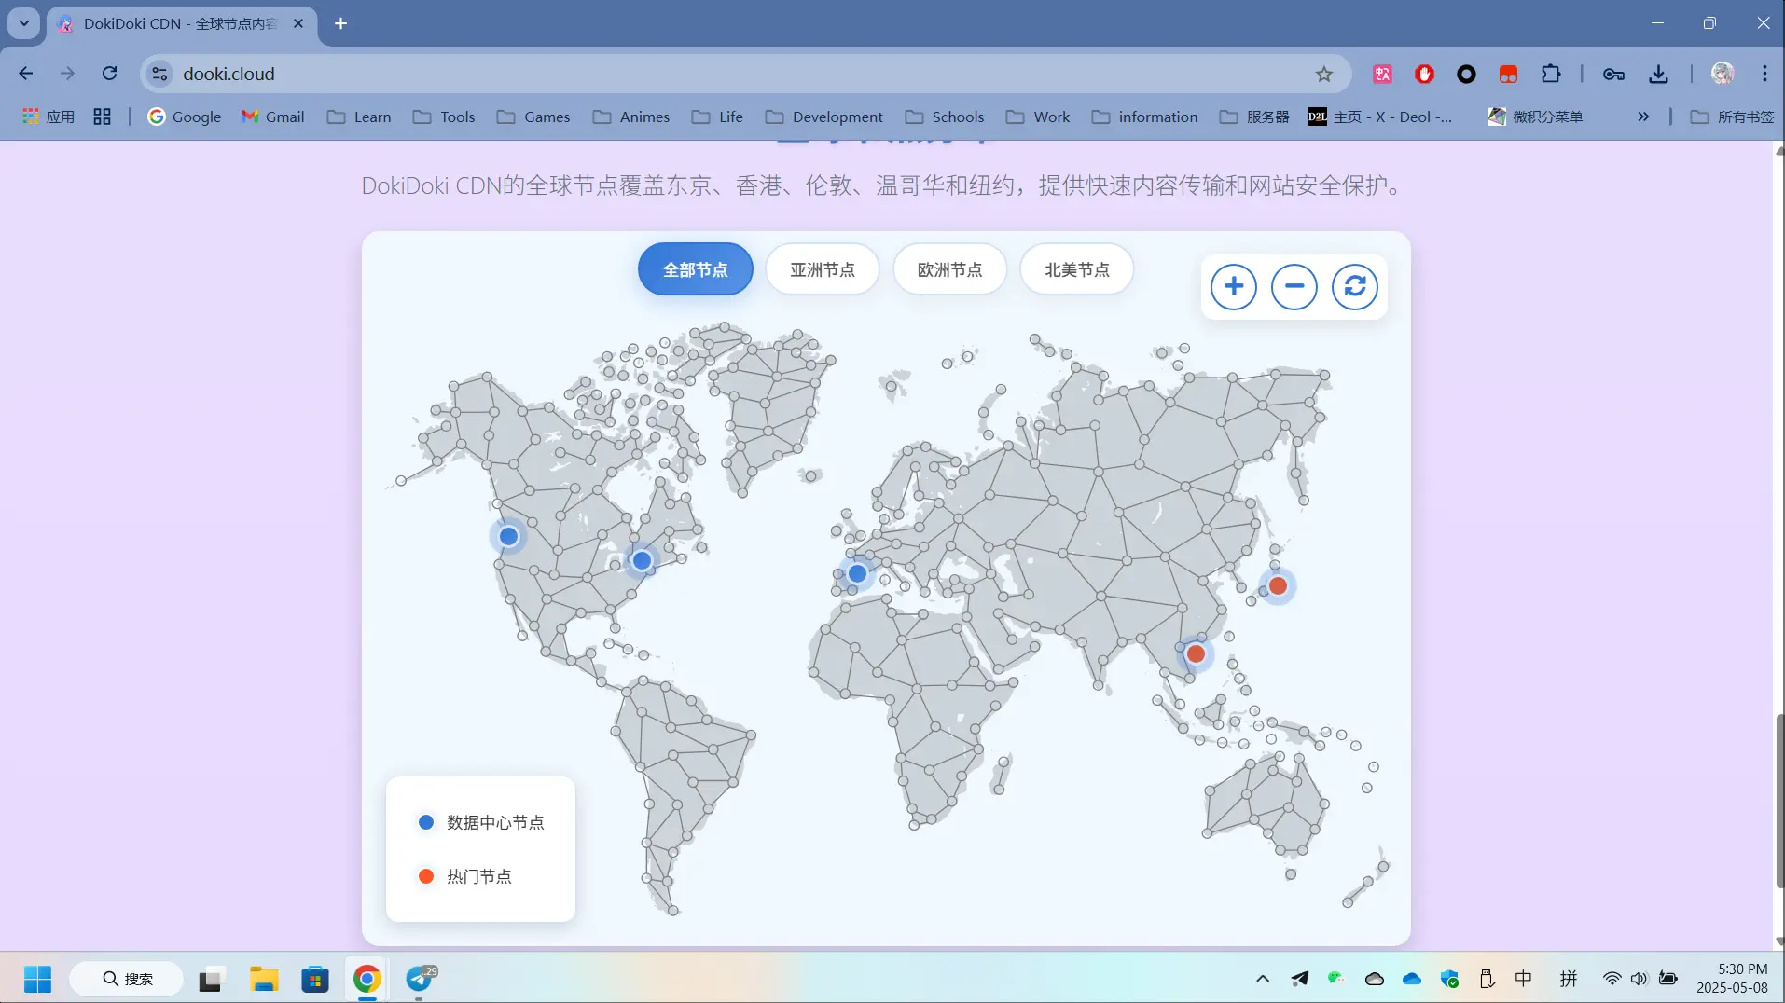Screen dimensions: 1785x1003
Task: Open the red puzzle-face extension icon
Action: 1508,74
